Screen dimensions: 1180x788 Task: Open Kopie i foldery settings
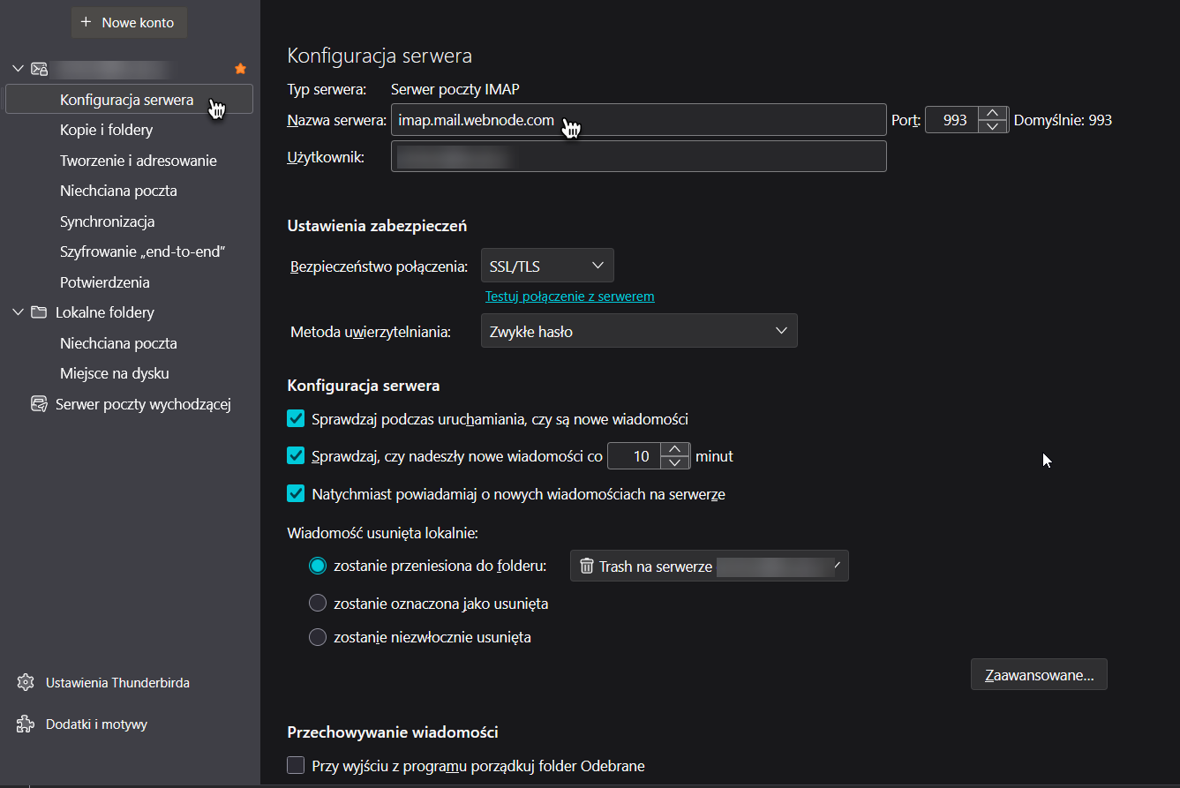[107, 130]
